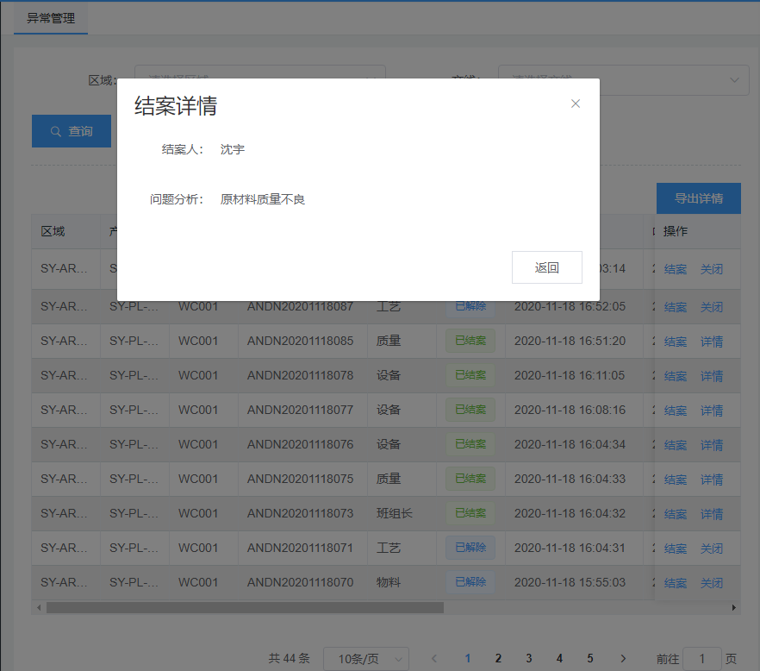Close the 结案详情 dialog with X icon
The width and height of the screenshot is (760, 671).
pos(576,103)
